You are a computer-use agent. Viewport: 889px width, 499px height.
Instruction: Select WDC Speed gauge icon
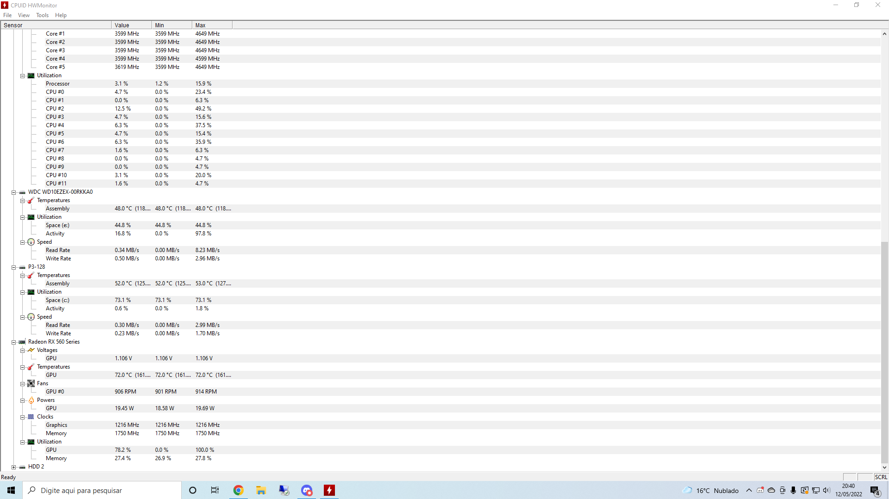click(31, 242)
